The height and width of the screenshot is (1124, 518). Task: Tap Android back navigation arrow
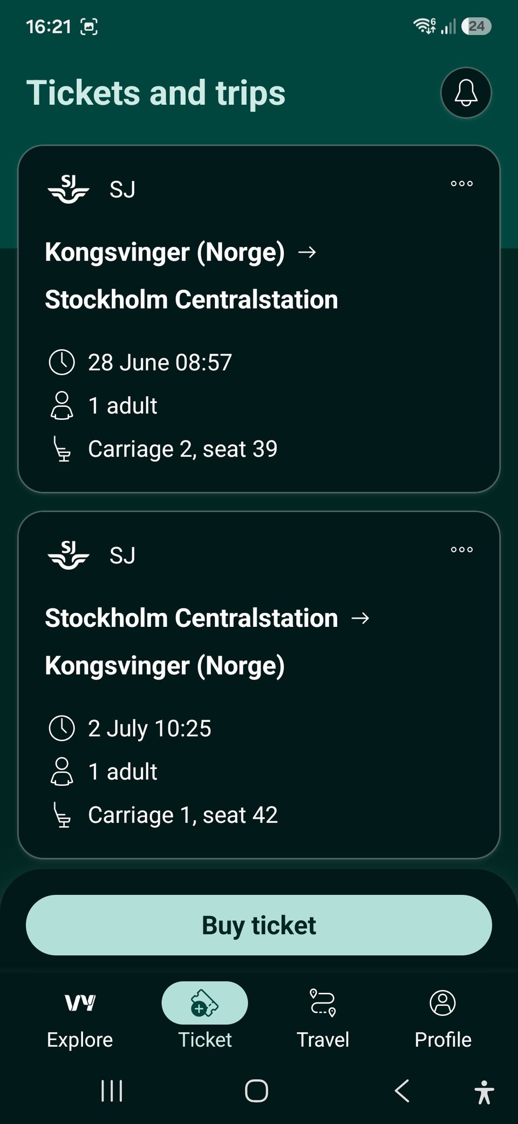click(x=402, y=1090)
